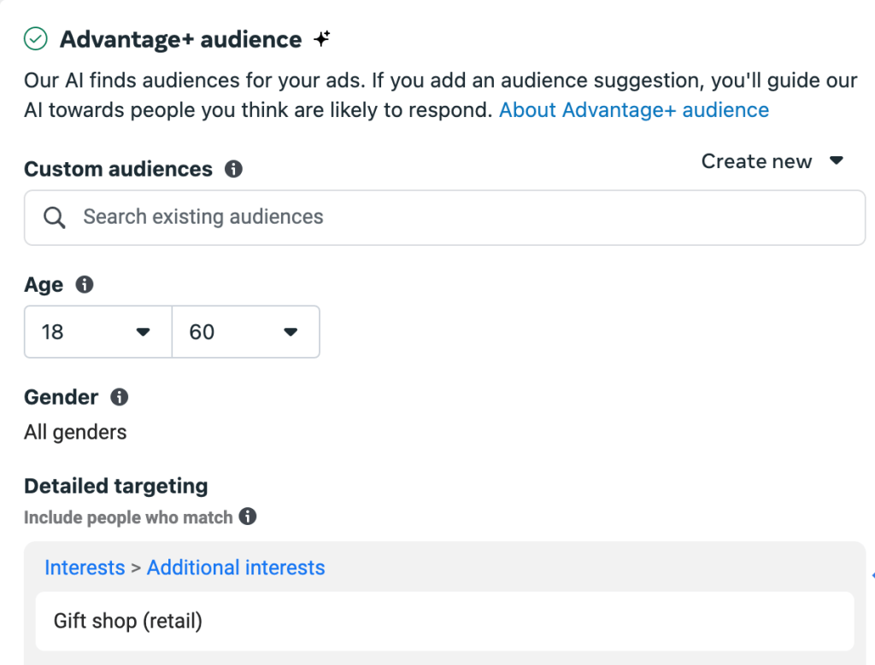875x665 pixels.
Task: Click the All genders value
Action: click(x=75, y=433)
